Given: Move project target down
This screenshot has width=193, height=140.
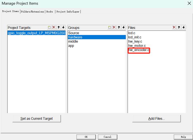Looking at the screenshot, I should pyautogui.click(x=63, y=27).
